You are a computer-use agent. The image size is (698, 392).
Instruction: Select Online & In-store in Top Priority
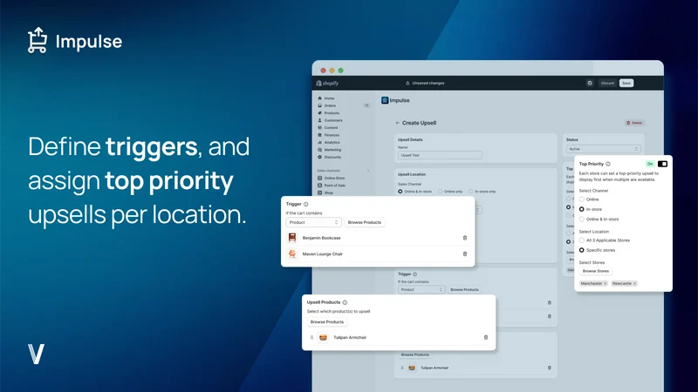coord(581,220)
